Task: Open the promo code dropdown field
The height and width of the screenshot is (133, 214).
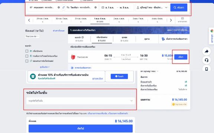Action: 81,101
